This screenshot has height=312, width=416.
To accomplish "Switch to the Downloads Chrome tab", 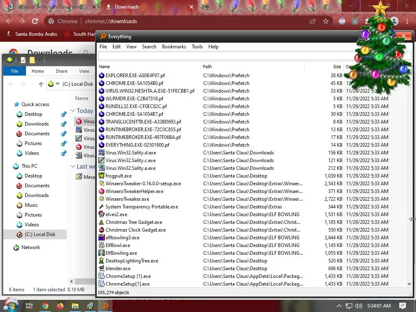I will tap(149, 7).
